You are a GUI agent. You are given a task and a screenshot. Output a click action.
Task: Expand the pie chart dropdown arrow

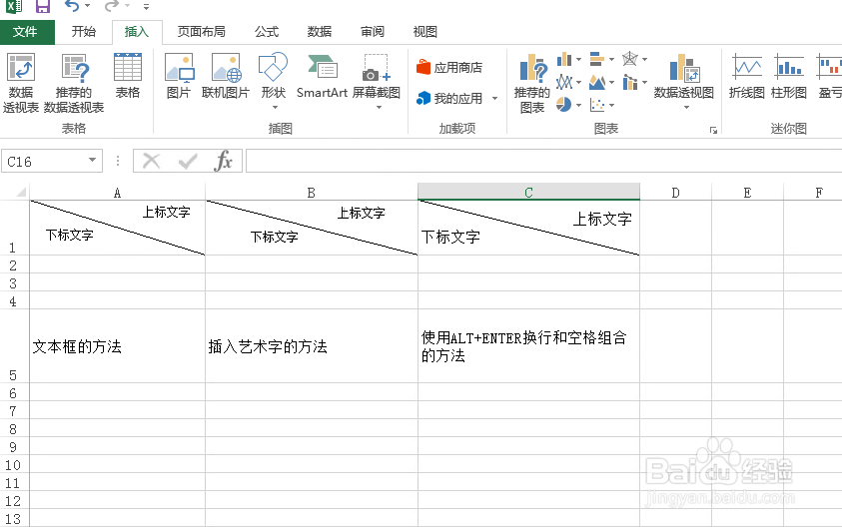[578, 105]
